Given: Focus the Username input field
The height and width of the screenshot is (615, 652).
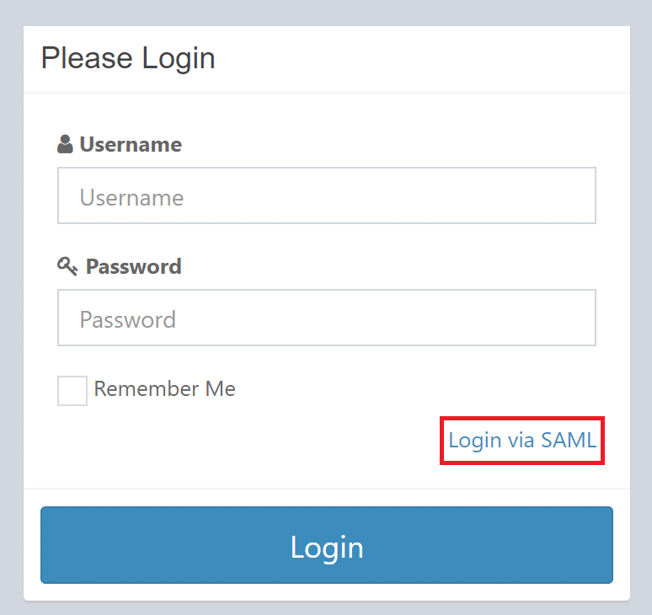Looking at the screenshot, I should pos(326,195).
